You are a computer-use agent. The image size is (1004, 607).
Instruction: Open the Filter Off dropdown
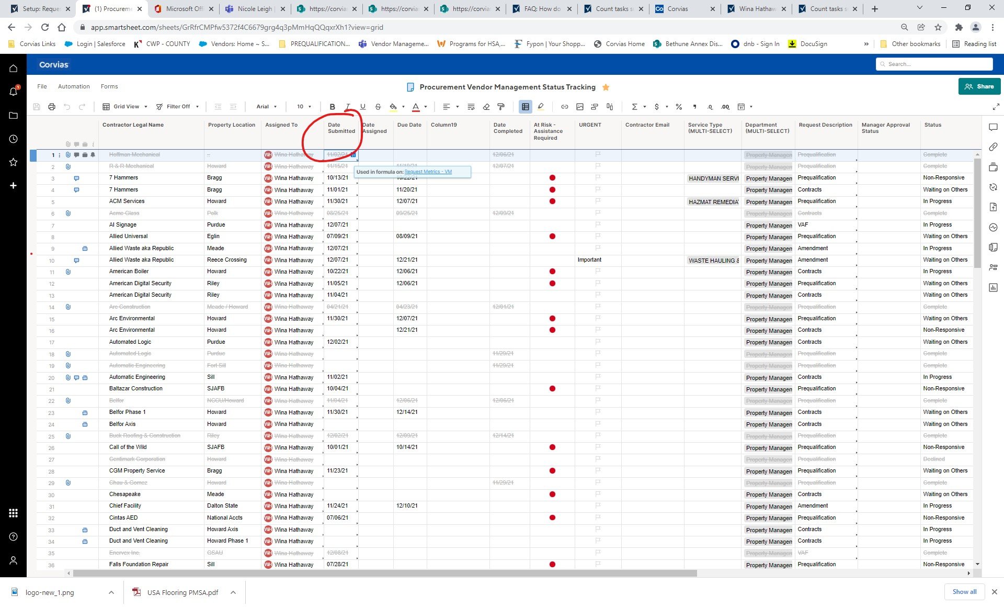tap(177, 107)
